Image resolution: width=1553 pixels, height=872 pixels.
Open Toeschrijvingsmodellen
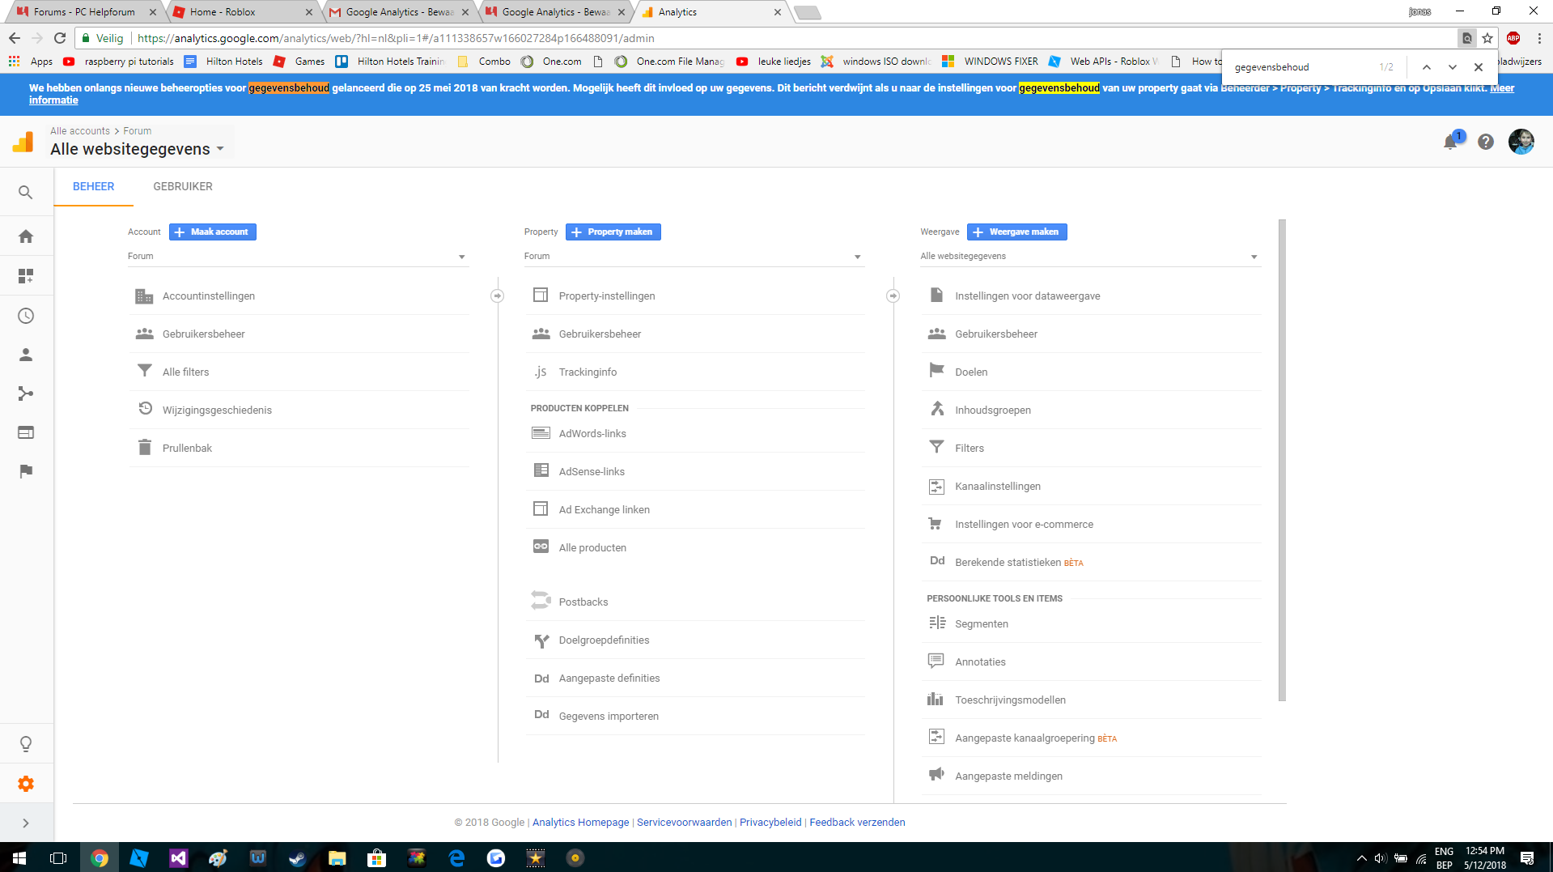coord(1092,700)
